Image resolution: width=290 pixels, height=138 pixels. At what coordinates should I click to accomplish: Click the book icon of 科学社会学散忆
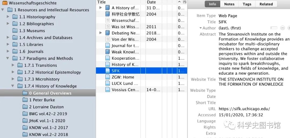(x=107, y=14)
